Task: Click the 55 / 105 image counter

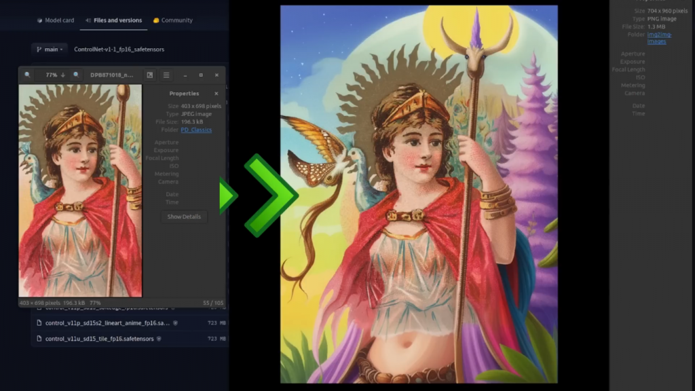Action: [x=212, y=303]
